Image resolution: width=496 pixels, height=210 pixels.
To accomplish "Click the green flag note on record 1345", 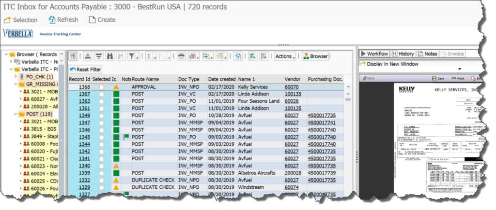I will tap(126, 137).
